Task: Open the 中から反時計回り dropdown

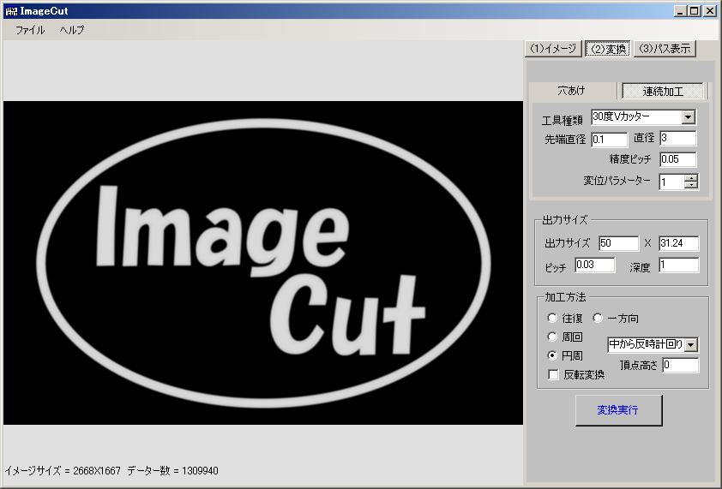Action: point(690,344)
